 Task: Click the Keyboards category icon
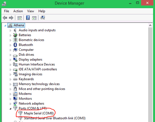(x=15, y=79)
